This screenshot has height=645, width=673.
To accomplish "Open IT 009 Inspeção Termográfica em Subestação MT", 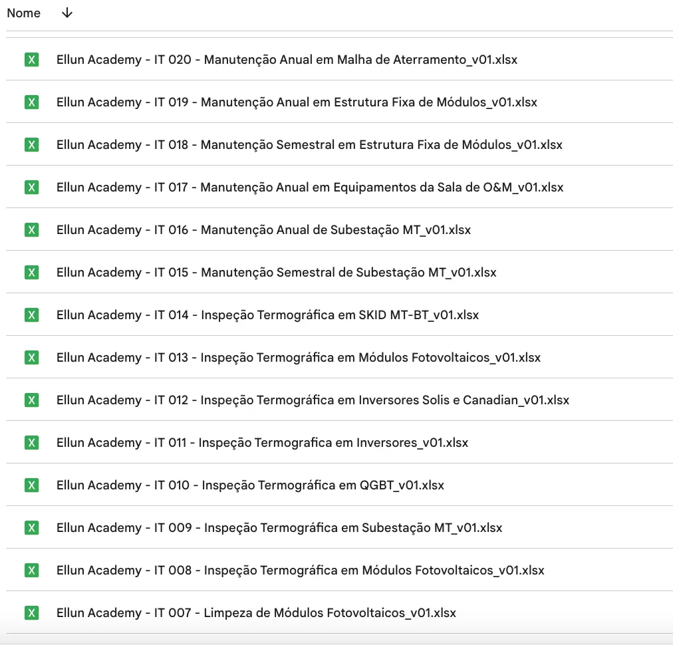I will pyautogui.click(x=279, y=528).
